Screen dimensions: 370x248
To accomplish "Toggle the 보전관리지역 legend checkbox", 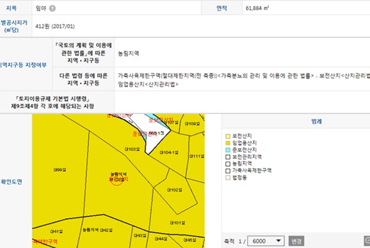I will (x=227, y=157).
